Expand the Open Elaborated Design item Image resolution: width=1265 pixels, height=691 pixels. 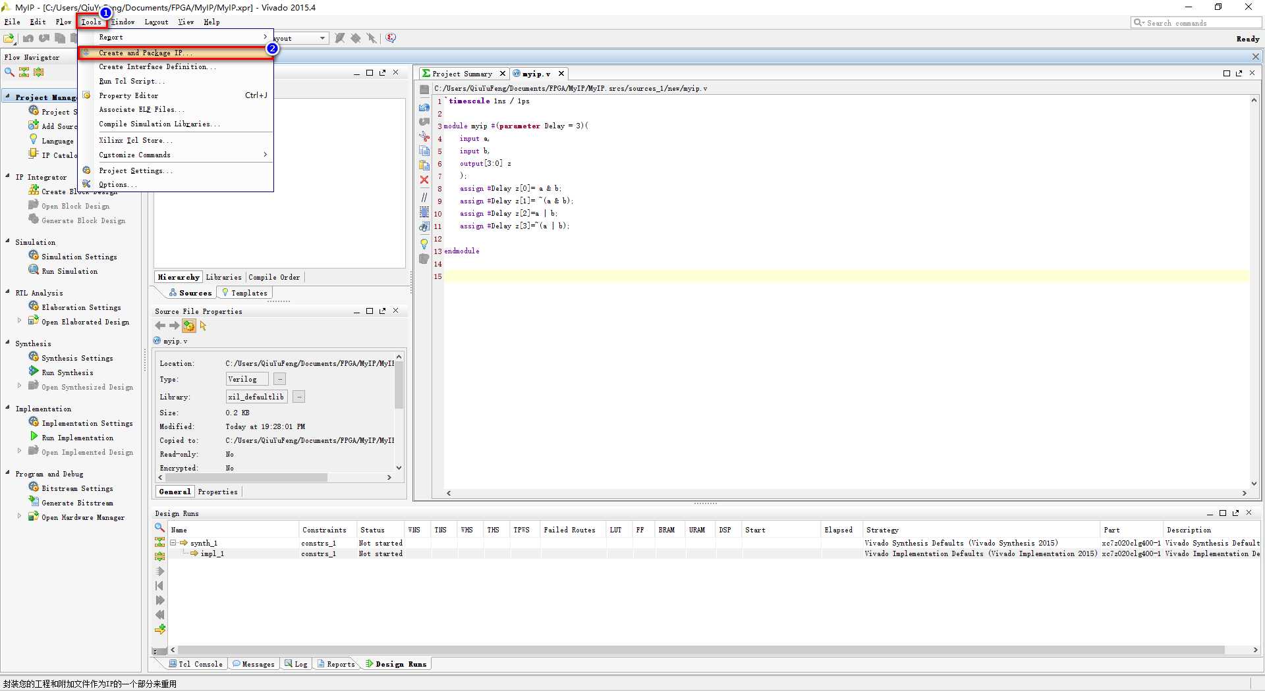19,321
